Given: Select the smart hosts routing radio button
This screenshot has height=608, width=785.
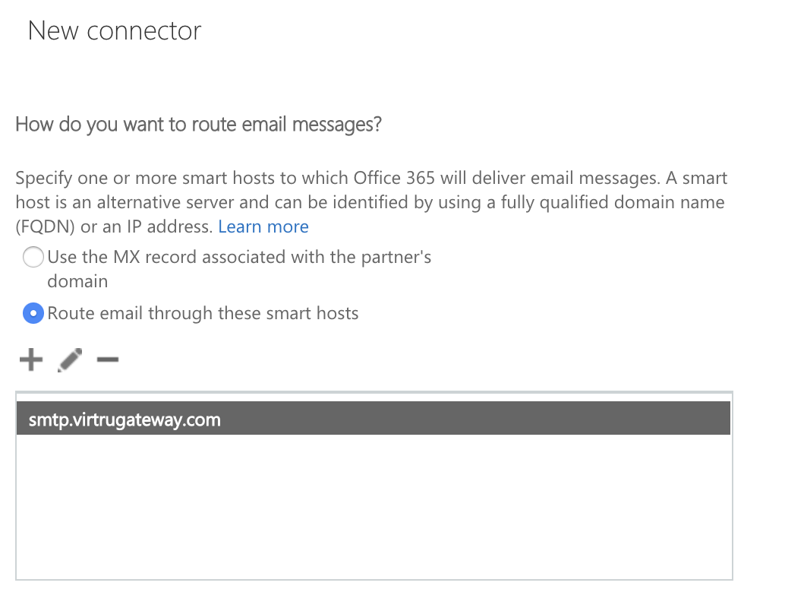Looking at the screenshot, I should coord(33,313).
